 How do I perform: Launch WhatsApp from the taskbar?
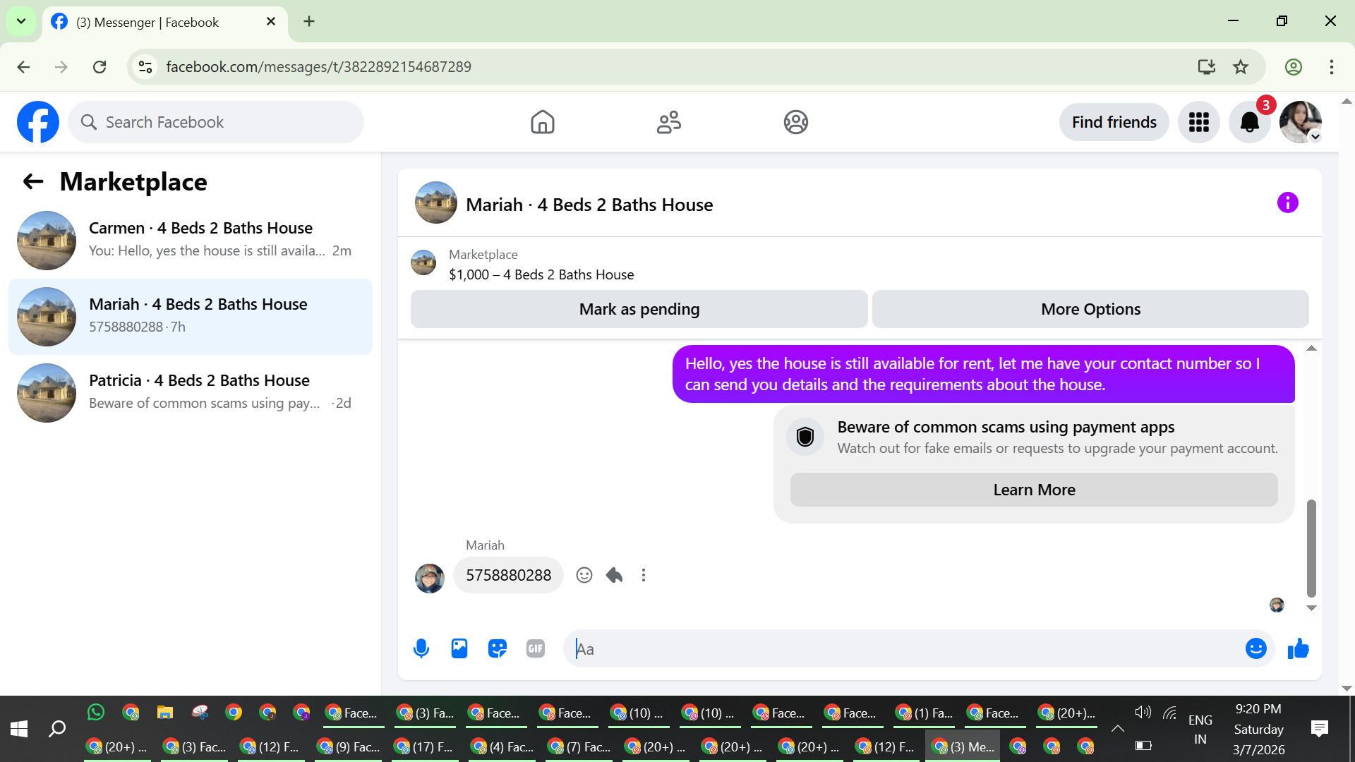coord(96,713)
